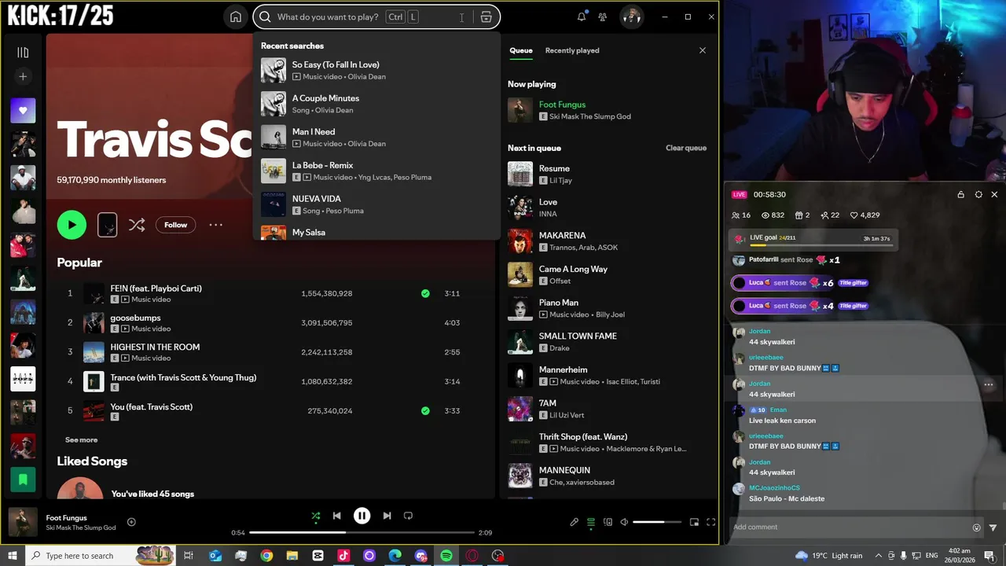Open the three-dots menu on Jordan's comment

tap(988, 385)
